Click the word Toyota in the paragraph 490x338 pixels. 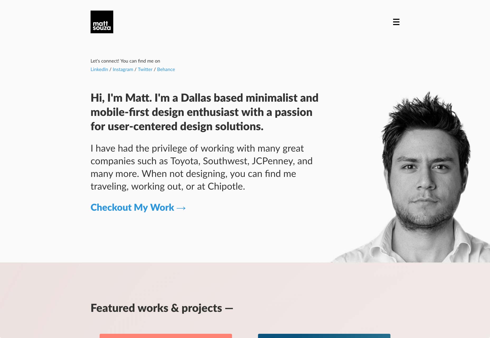click(184, 161)
